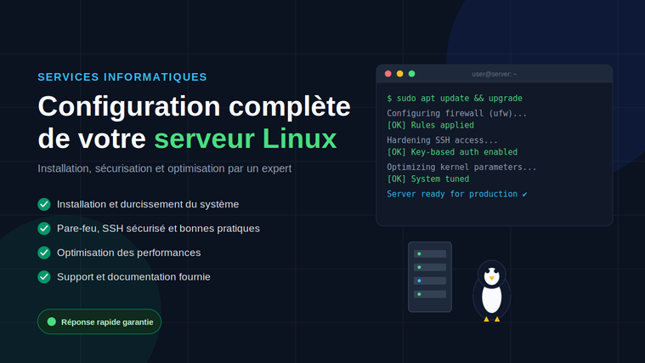Click the Optimizing kernel parameters... line
The width and height of the screenshot is (645, 363).
pyautogui.click(x=461, y=167)
